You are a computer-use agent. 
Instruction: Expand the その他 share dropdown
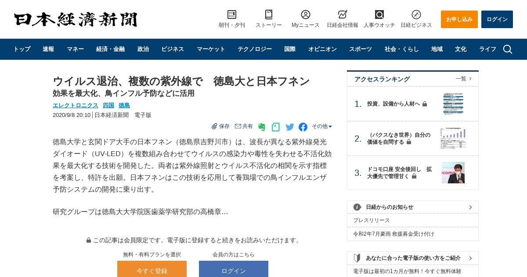click(322, 126)
